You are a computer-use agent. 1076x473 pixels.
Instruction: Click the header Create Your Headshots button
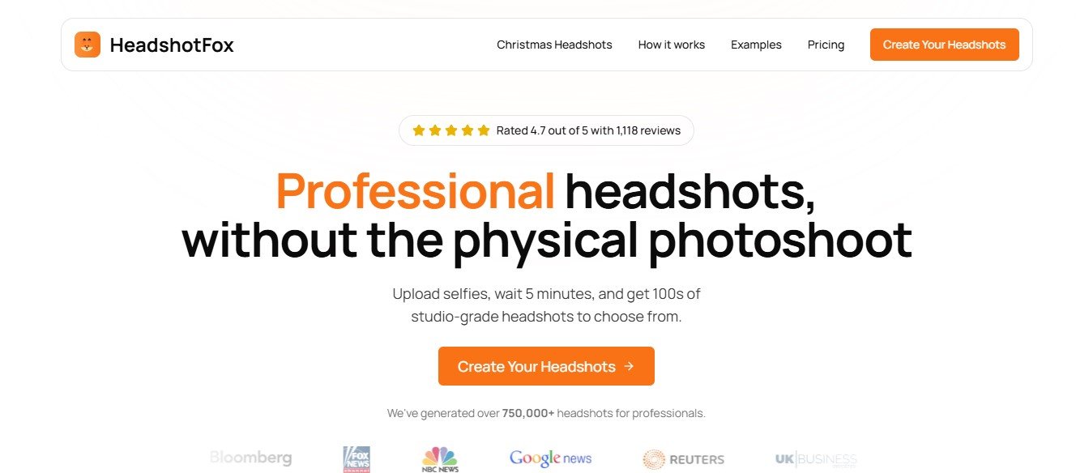tap(944, 45)
